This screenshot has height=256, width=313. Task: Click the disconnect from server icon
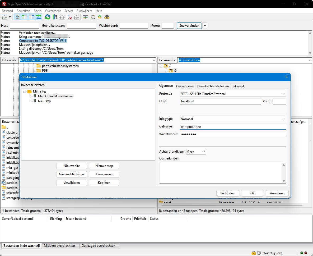click(69, 17)
